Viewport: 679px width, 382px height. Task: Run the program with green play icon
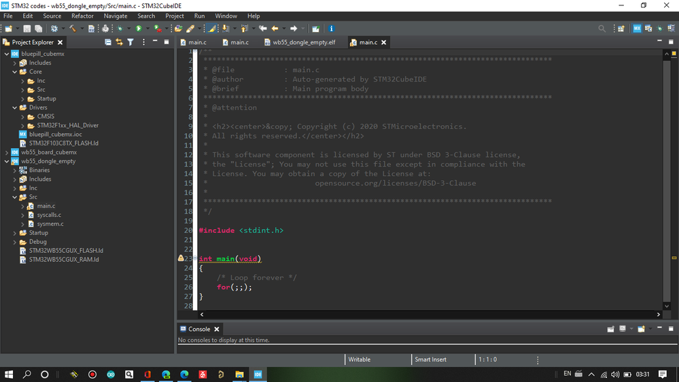click(x=139, y=29)
